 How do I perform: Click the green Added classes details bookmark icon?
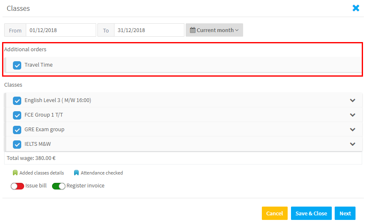(x=15, y=173)
